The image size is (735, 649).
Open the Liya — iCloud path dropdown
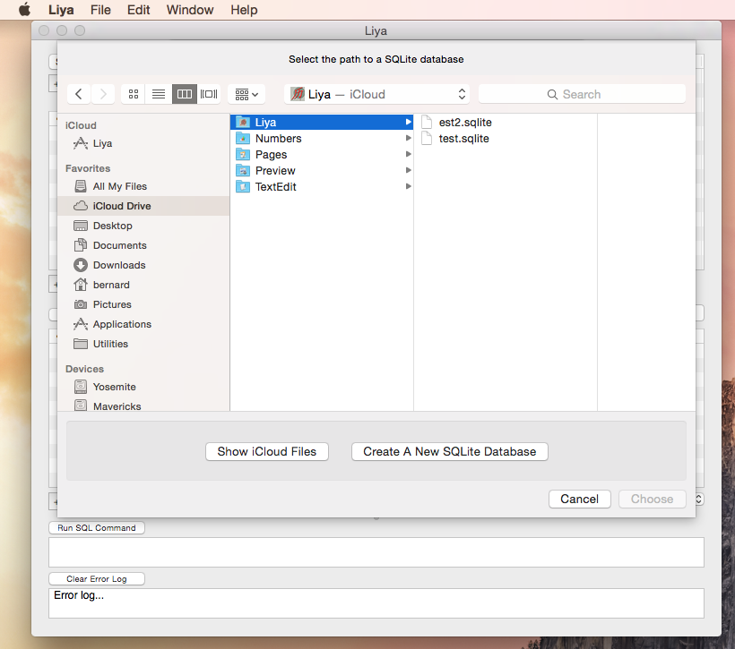(x=376, y=93)
